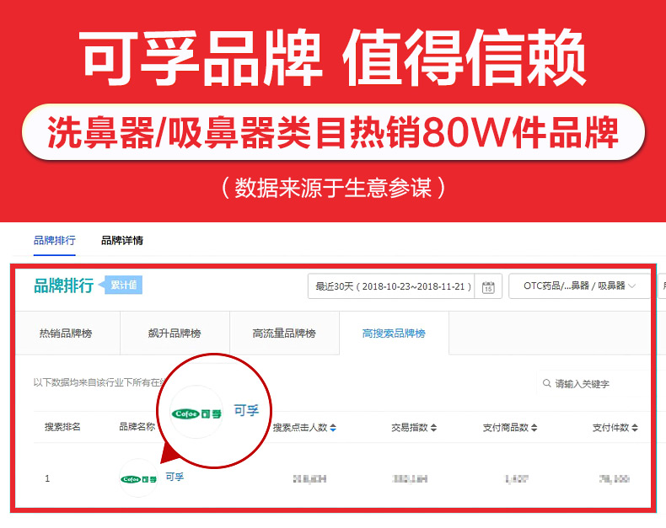Click the 数据来源于生意参谋 caption

334,188
